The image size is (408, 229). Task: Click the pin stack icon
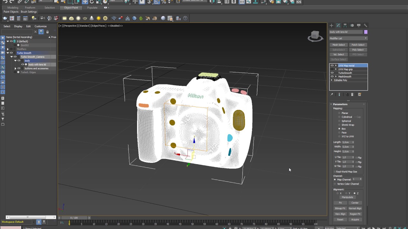[x=332, y=94]
